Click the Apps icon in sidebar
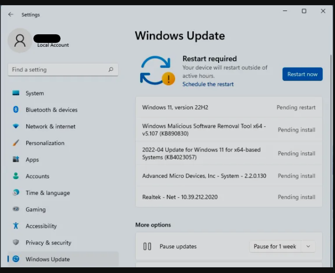335x273 pixels. (x=16, y=159)
